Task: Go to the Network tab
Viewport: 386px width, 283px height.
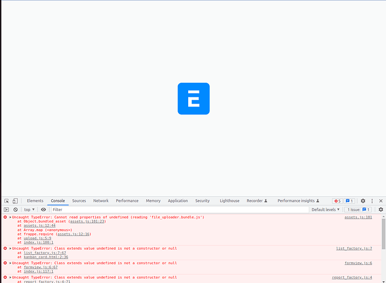Action: point(101,201)
